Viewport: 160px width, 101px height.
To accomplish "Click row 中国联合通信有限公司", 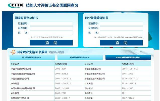I will coord(95,74).
